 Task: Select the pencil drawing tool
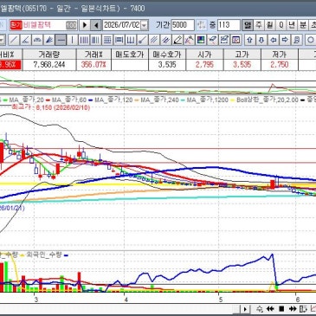click(177, 40)
